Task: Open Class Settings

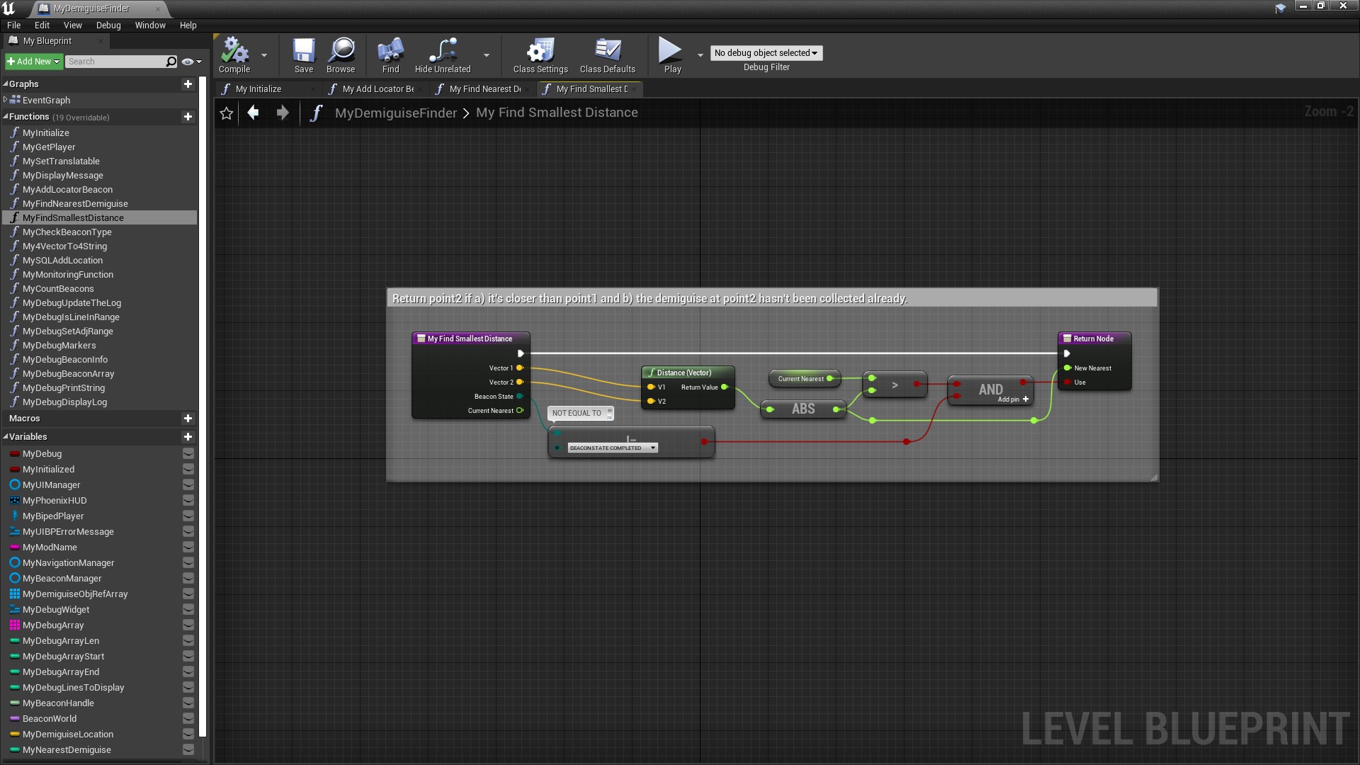Action: 540,55
